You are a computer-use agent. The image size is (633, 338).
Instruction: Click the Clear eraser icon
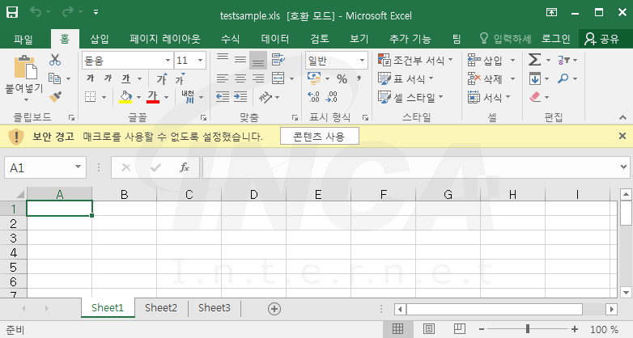click(x=535, y=97)
